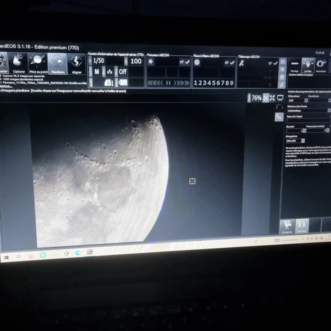Increase the Boucler loop count stepper

(x=304, y=130)
